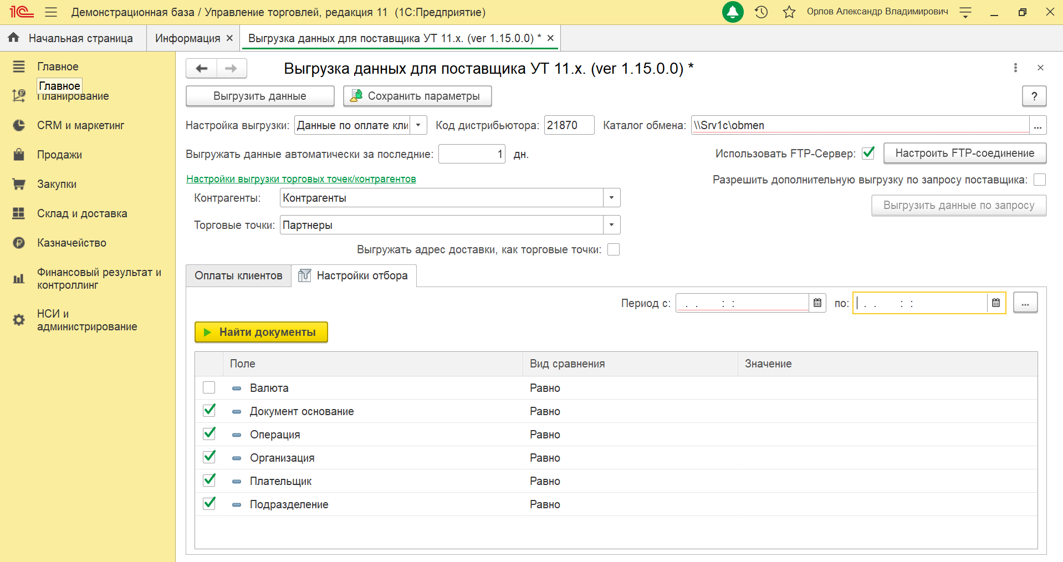Expand Контрагенты dropdown arrow
The width and height of the screenshot is (1063, 562).
(x=611, y=198)
